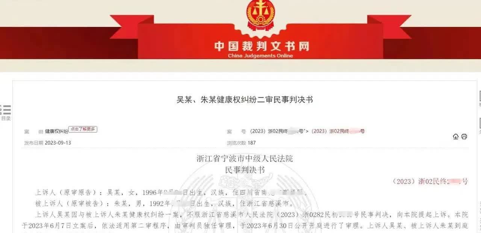Viewport: 481px width, 233px height.
Task: Click the 点击了解更多 button
Action: coord(83,129)
